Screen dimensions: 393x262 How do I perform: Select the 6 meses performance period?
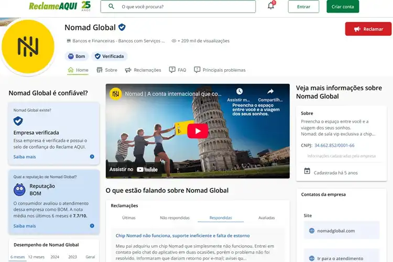tap(17, 257)
